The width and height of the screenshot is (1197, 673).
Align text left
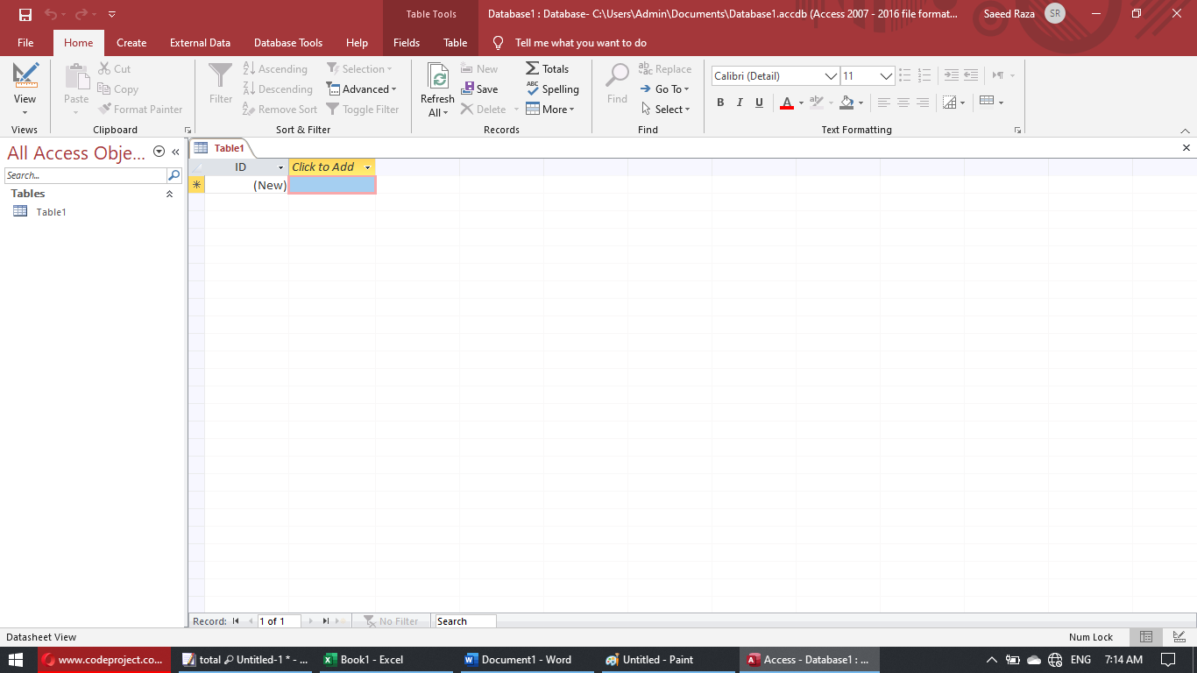(x=883, y=103)
